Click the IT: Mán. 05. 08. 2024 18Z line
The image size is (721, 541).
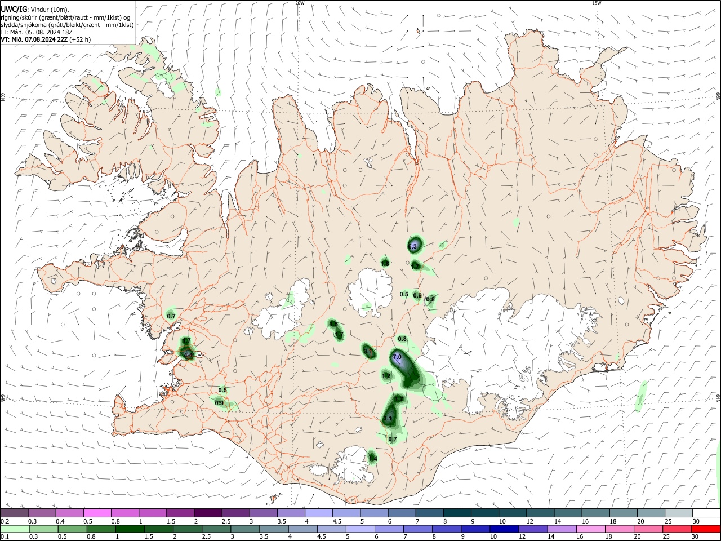(37, 32)
